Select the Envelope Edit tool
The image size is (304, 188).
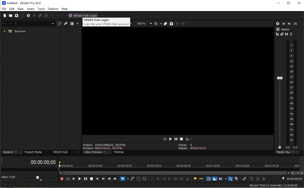coord(133,179)
